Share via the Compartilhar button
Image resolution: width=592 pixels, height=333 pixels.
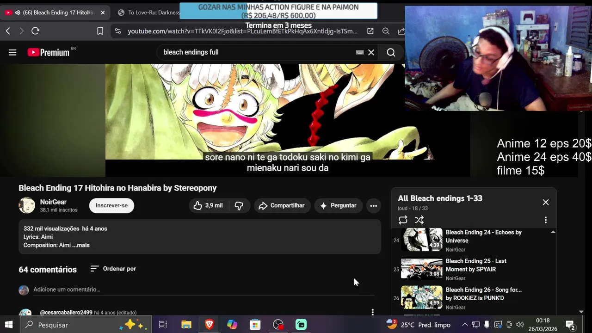282,205
